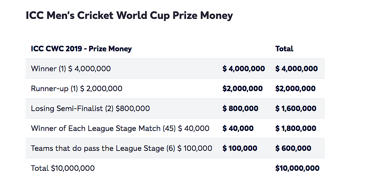The image size is (382, 188).
Task: Click the bold $10,000,000 grand total
Action: click(x=297, y=168)
